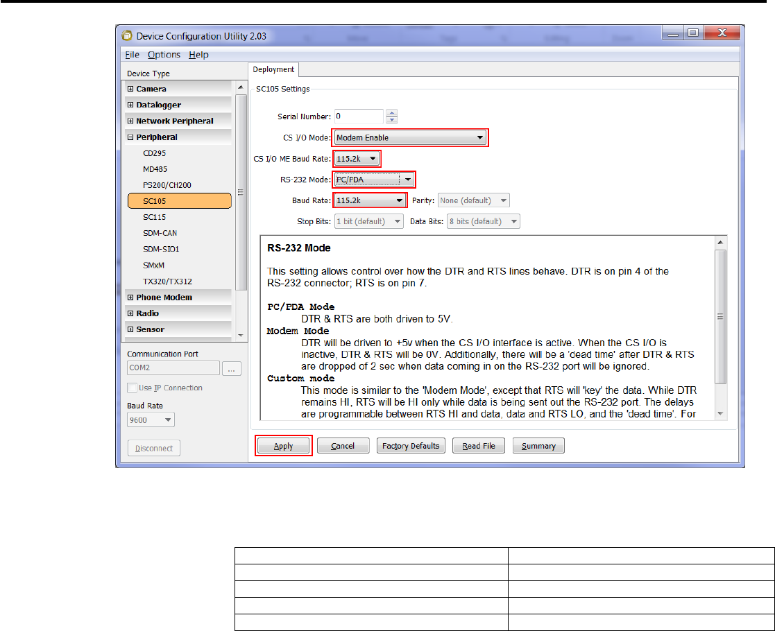Open the Data Bits dropdown
Viewport: 775px width, 631px height.
tap(484, 221)
